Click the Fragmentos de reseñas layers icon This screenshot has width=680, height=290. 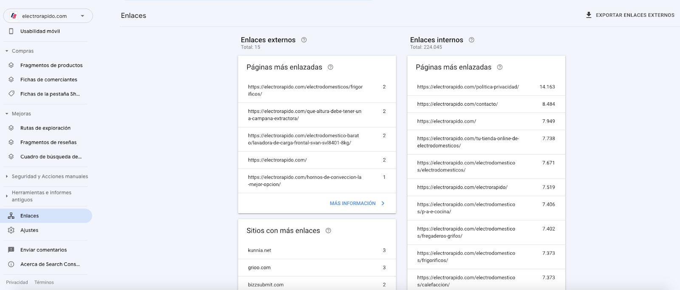coord(11,142)
